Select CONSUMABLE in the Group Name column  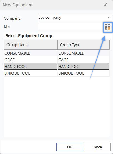pyautogui.click(x=31, y=53)
